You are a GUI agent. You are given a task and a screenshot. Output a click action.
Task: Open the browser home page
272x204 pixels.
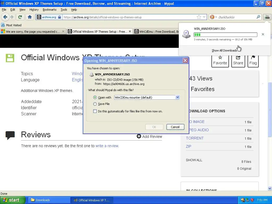click(30, 17)
